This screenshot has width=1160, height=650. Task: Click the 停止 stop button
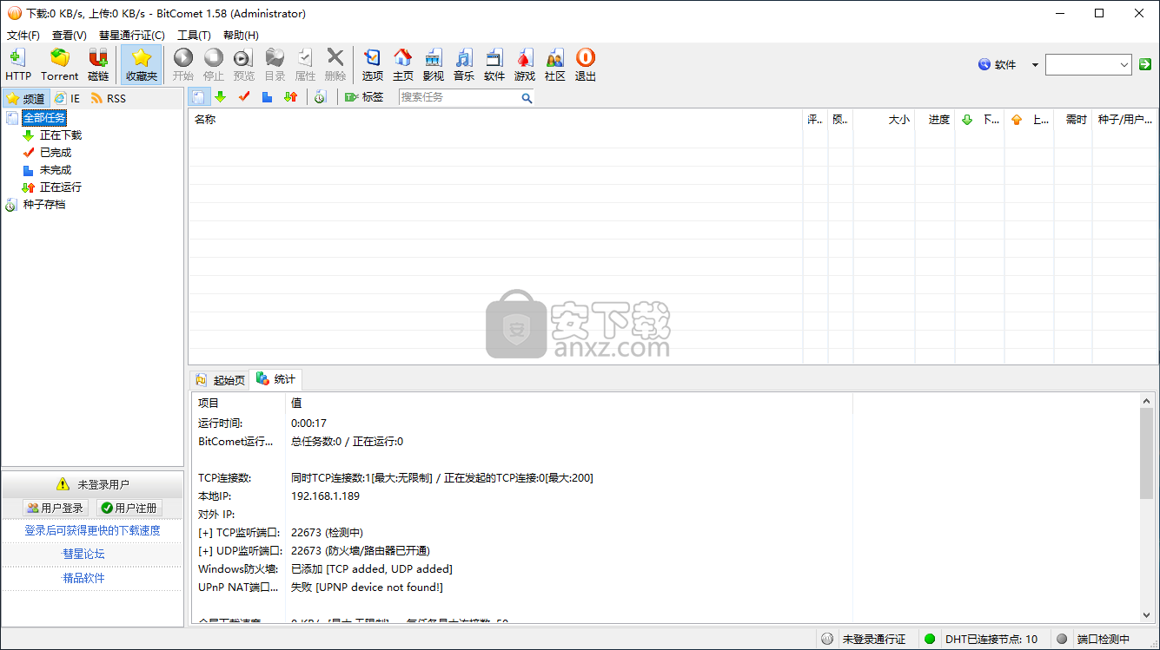pyautogui.click(x=214, y=65)
